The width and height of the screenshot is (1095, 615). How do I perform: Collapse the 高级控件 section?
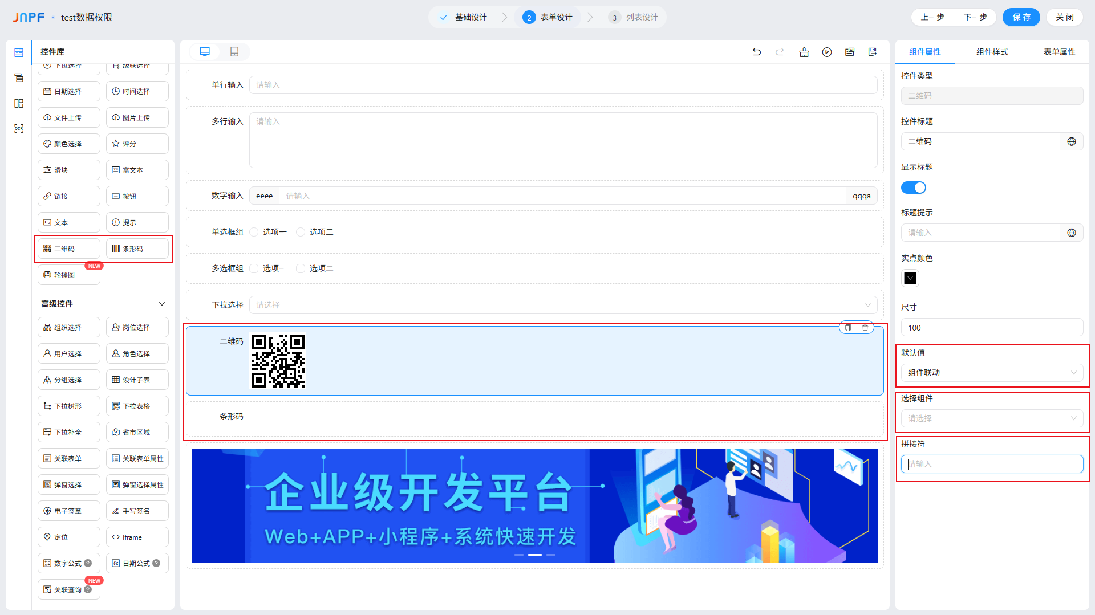point(161,304)
